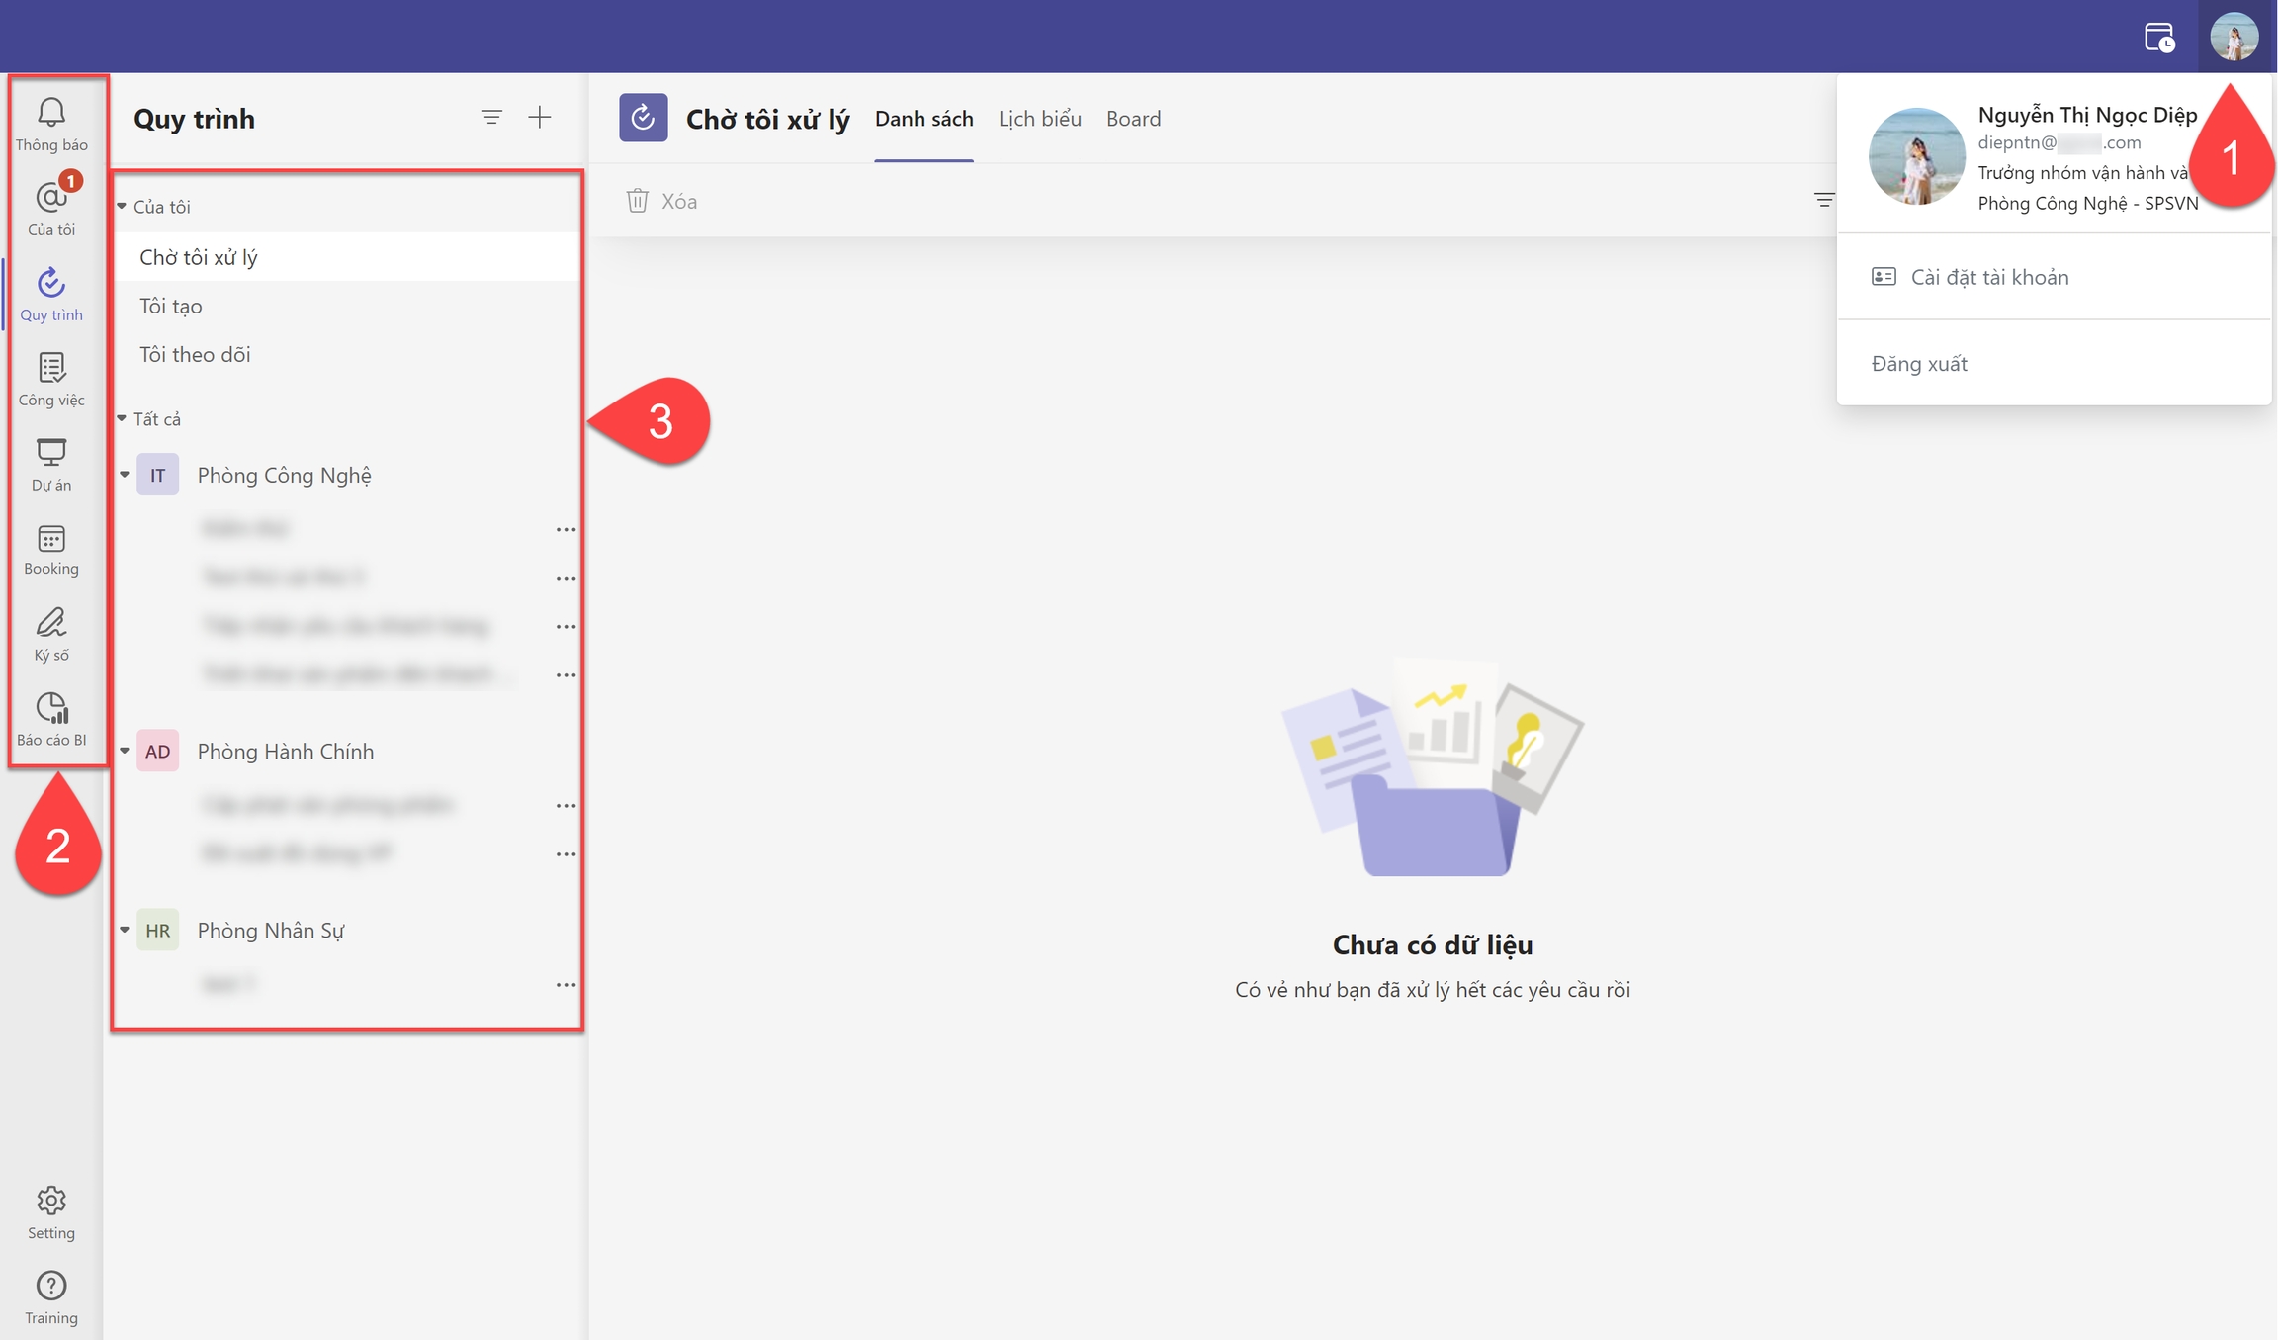Click filter icon in Quy trình header
The width and height of the screenshot is (2278, 1340).
coord(491,118)
